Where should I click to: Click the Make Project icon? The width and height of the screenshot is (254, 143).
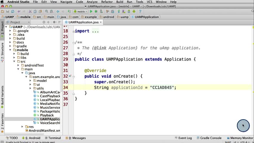pyautogui.click(x=69, y=12)
